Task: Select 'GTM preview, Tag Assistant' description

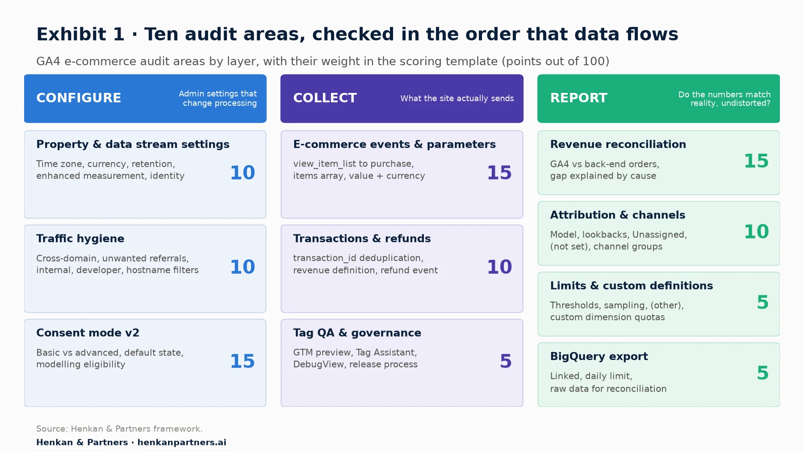Action: [x=355, y=358]
